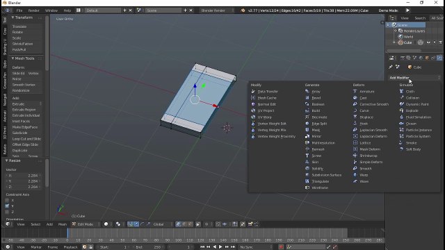Screen dimensions: 445x250
Task: Open the Help menu
Action: pos(67,10)
